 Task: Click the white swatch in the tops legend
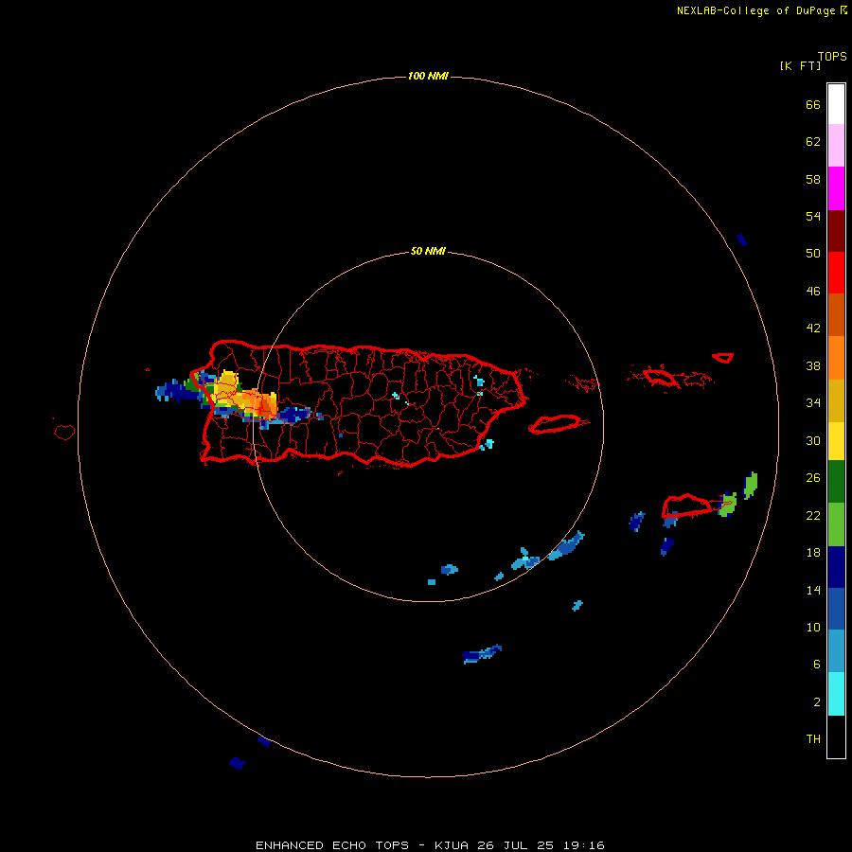(x=836, y=104)
